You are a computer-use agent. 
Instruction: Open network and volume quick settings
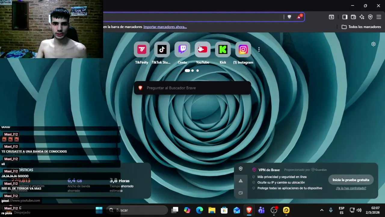coord(356,210)
